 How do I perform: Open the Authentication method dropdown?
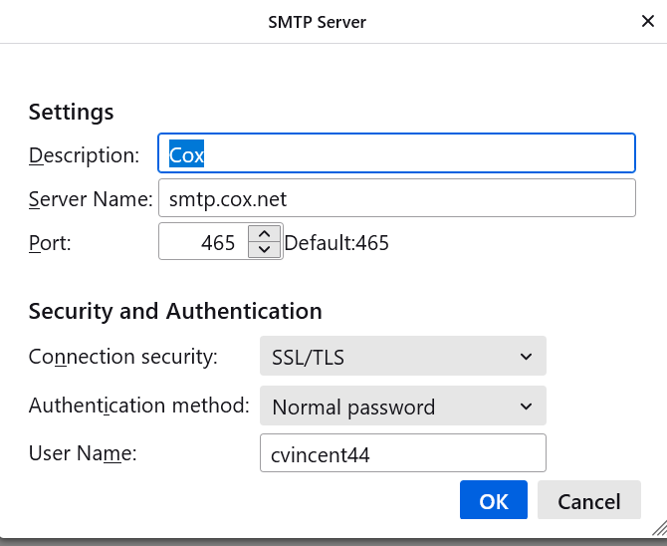coord(402,407)
